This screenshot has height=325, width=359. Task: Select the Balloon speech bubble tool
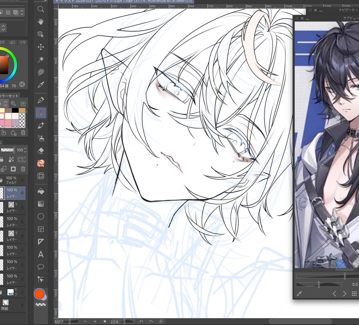click(x=41, y=267)
